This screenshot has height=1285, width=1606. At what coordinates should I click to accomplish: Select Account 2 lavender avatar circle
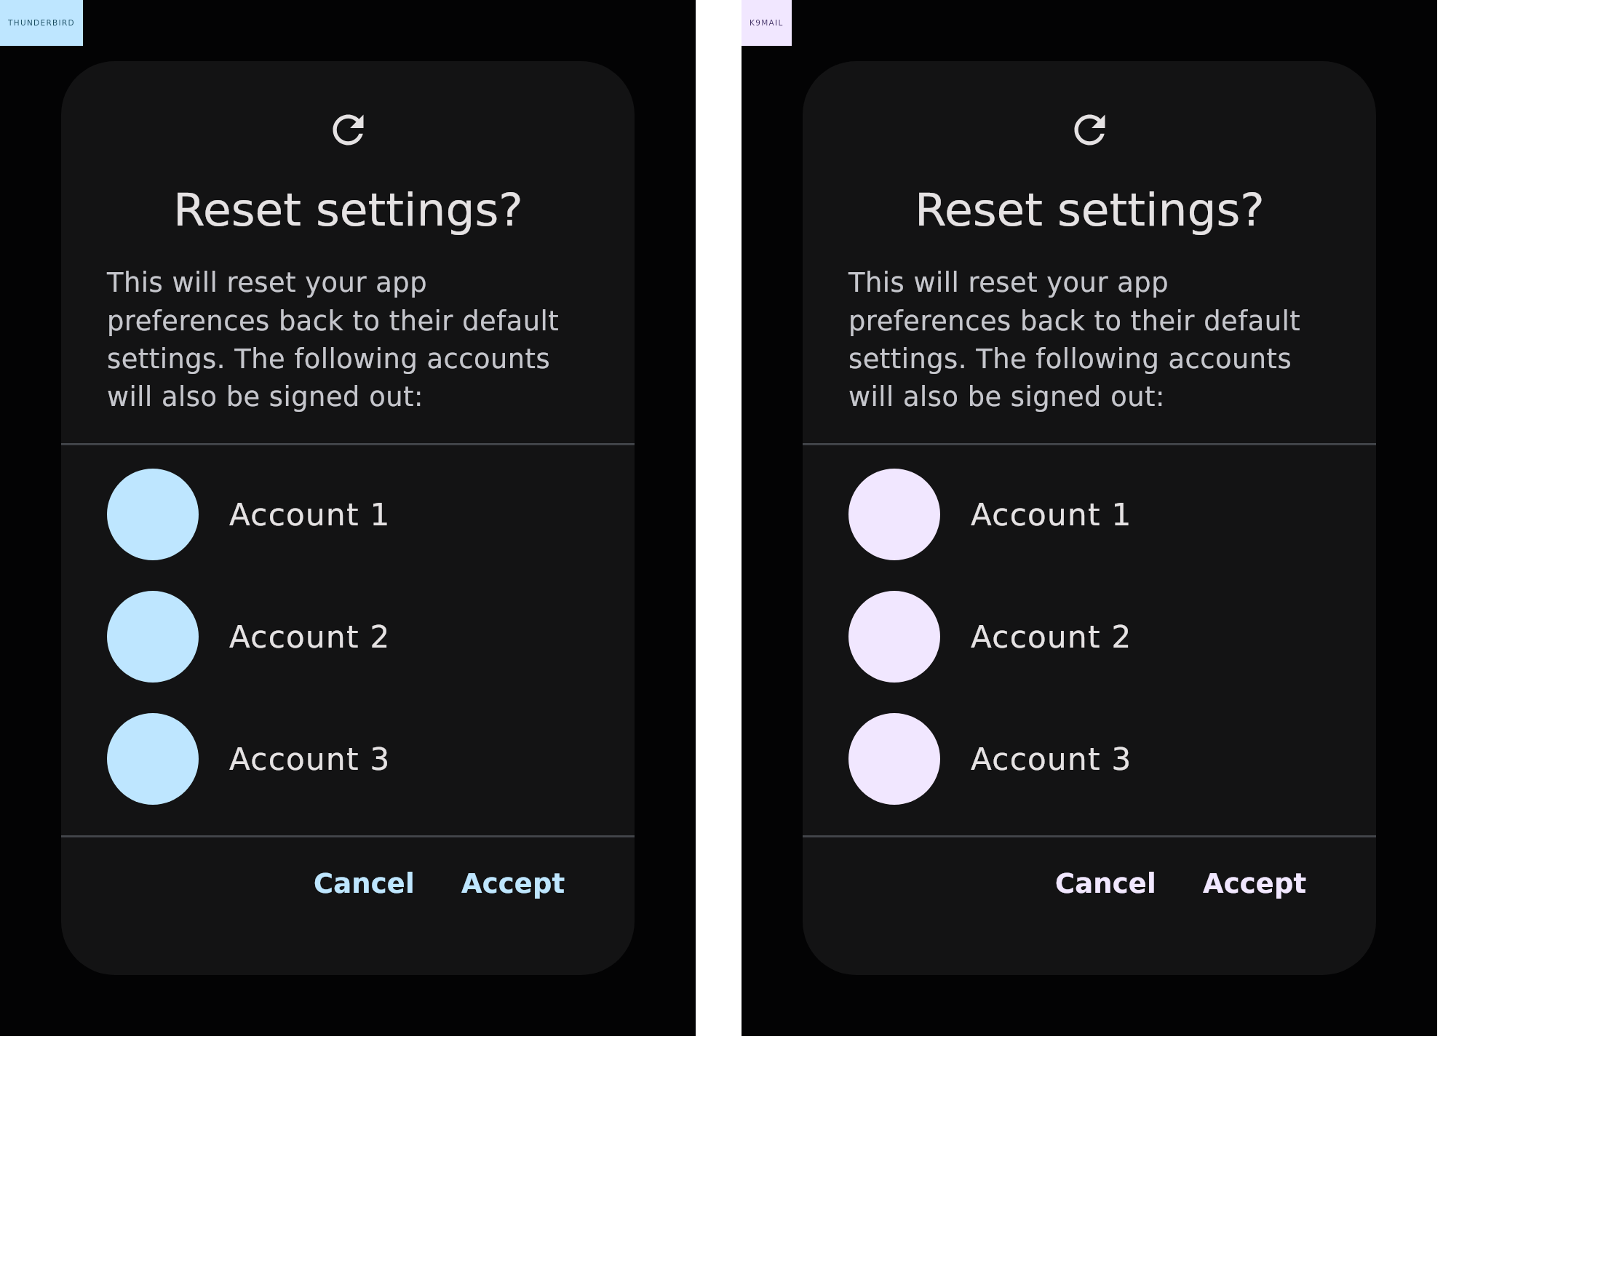(894, 636)
